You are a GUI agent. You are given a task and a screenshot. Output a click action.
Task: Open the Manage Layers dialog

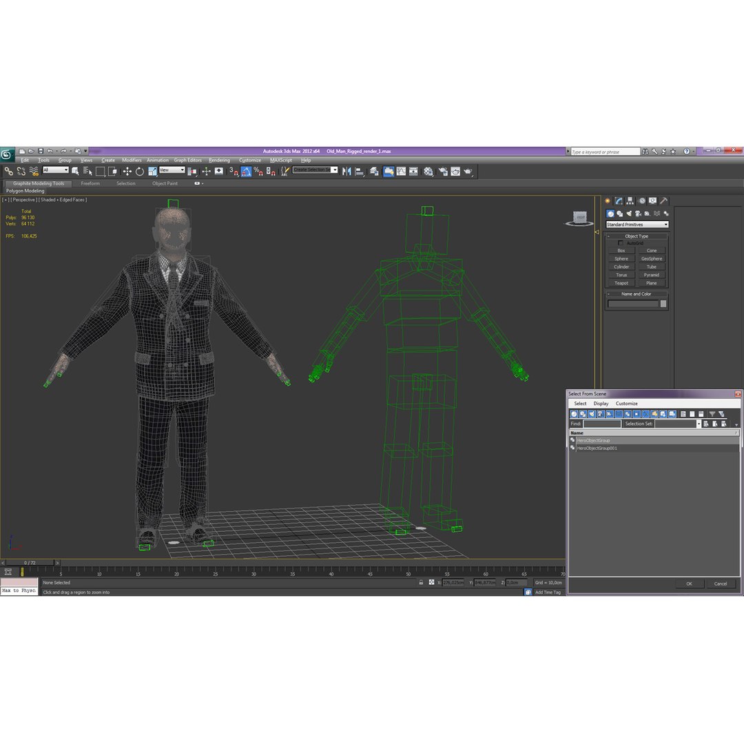374,172
